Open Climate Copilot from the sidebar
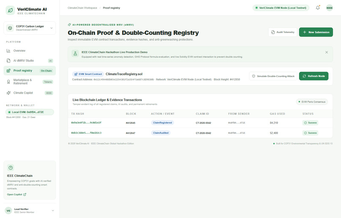 [30, 93]
